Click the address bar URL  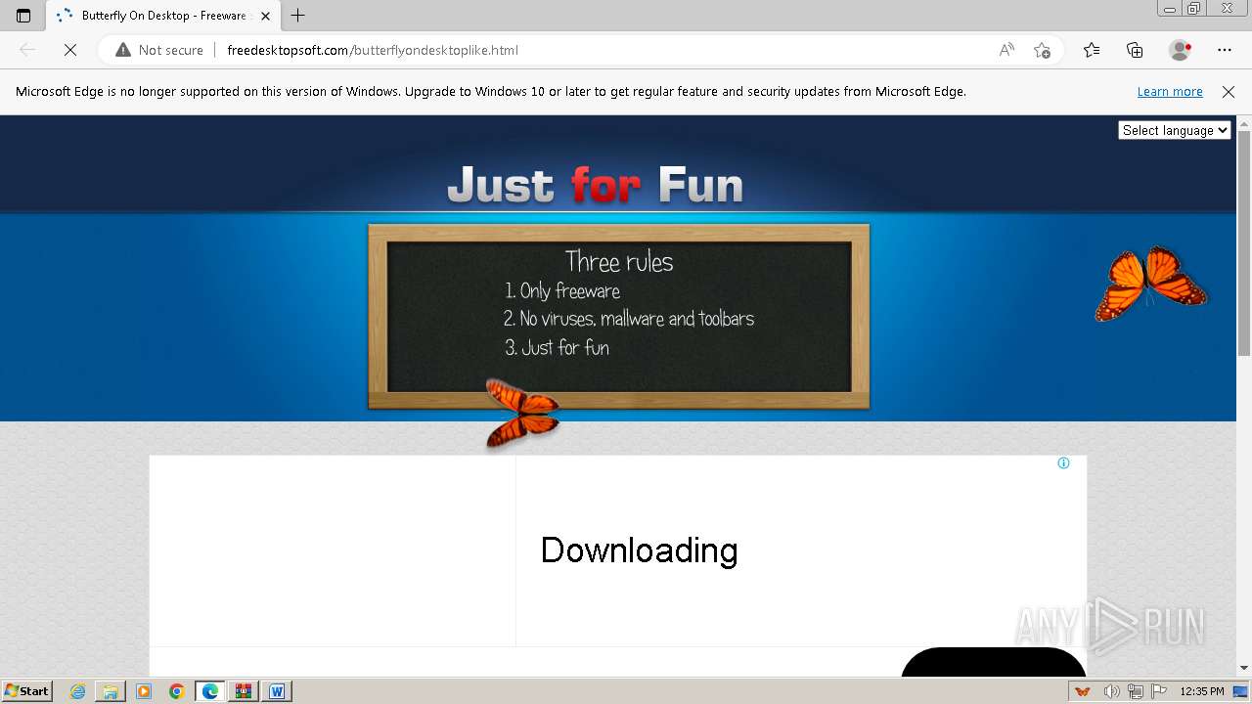tap(373, 50)
